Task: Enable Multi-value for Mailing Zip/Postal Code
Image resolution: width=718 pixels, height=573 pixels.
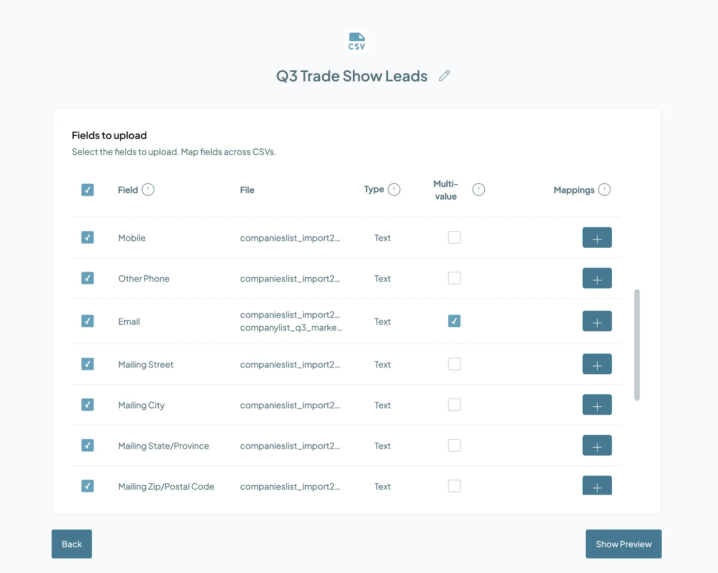Action: coord(454,486)
